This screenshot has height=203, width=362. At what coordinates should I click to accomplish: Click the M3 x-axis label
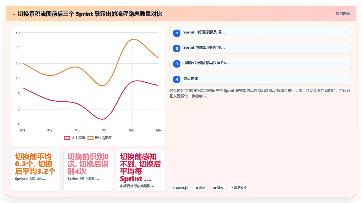coord(77,130)
